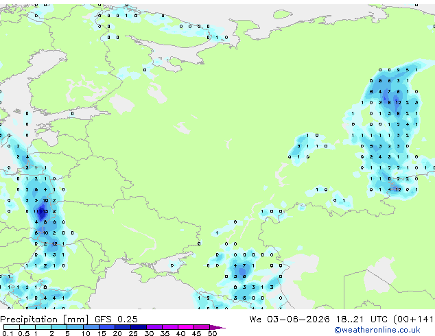435x336 pixels.
Task: Click the '(00+141' forecast offset text
Action: tap(413, 320)
